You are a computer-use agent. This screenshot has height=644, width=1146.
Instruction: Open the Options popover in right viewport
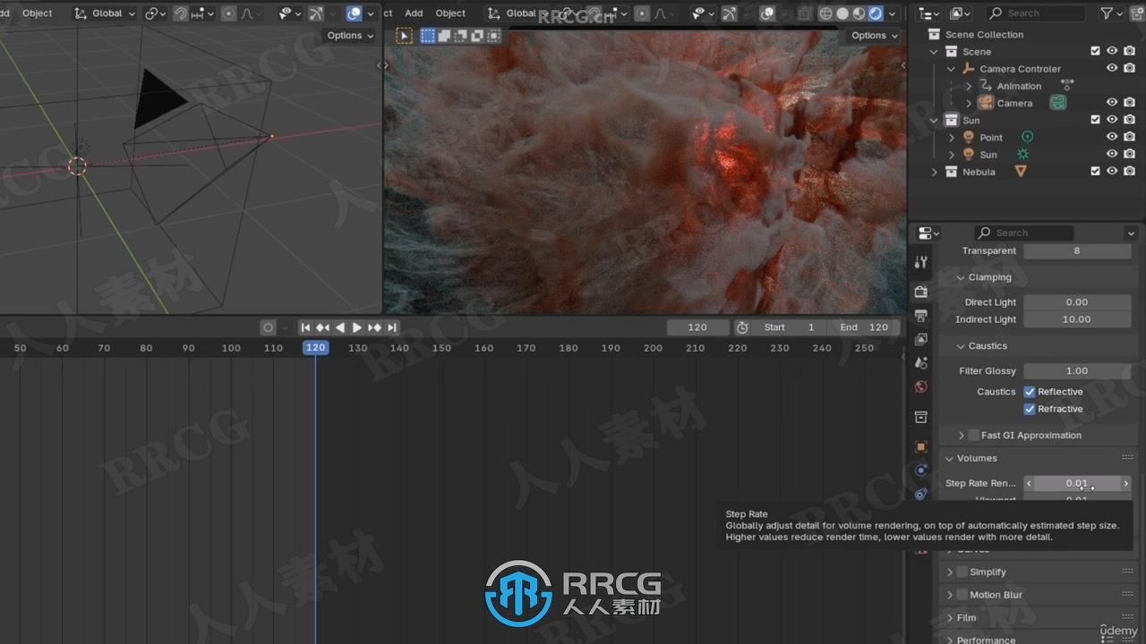[x=874, y=36]
